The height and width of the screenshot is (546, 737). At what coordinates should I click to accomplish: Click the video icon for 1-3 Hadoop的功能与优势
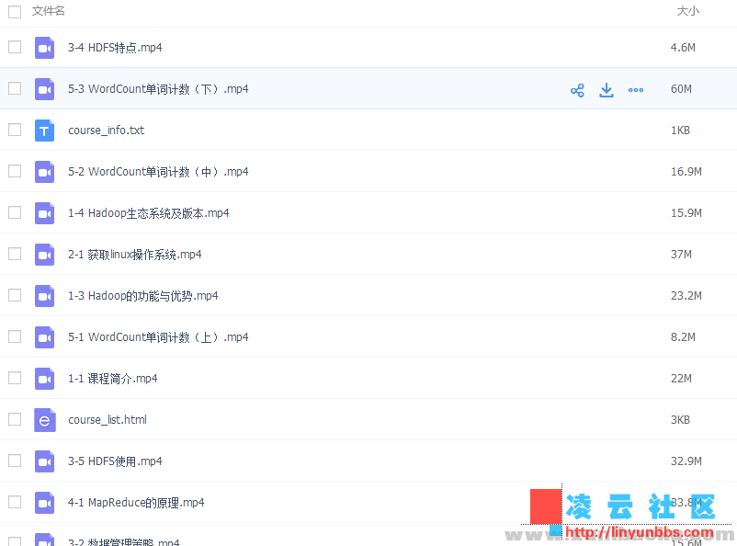coord(45,296)
